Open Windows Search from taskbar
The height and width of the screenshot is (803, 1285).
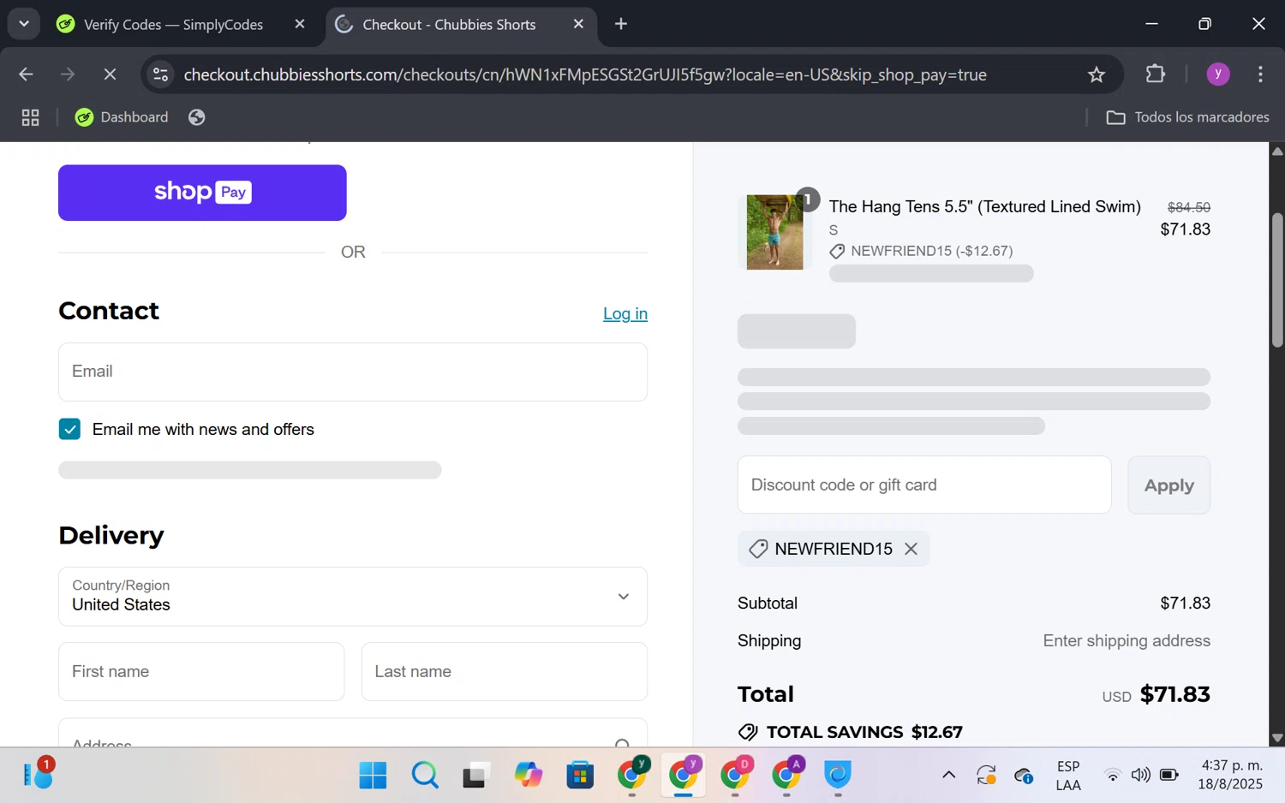coord(425,775)
